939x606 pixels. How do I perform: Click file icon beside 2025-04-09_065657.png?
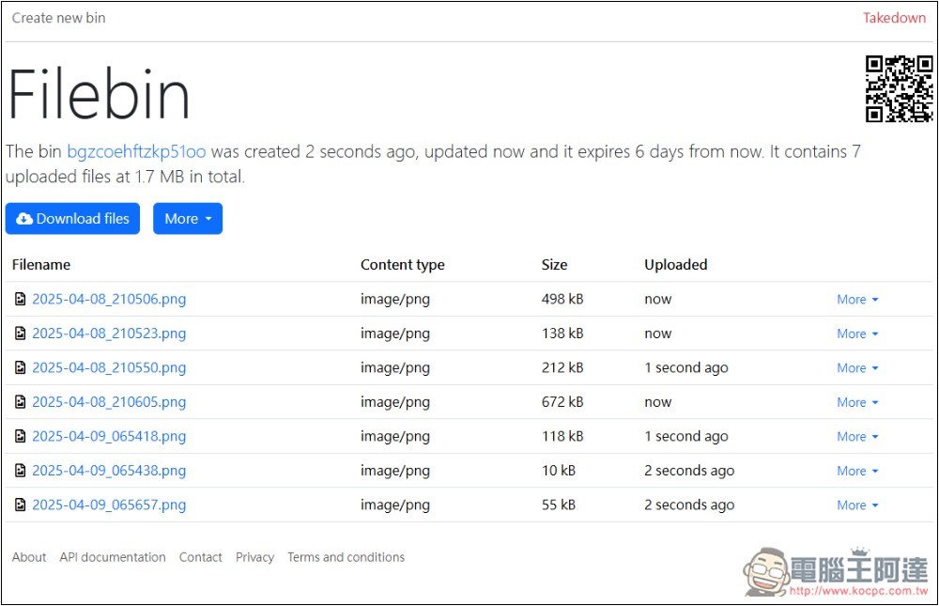tap(20, 505)
